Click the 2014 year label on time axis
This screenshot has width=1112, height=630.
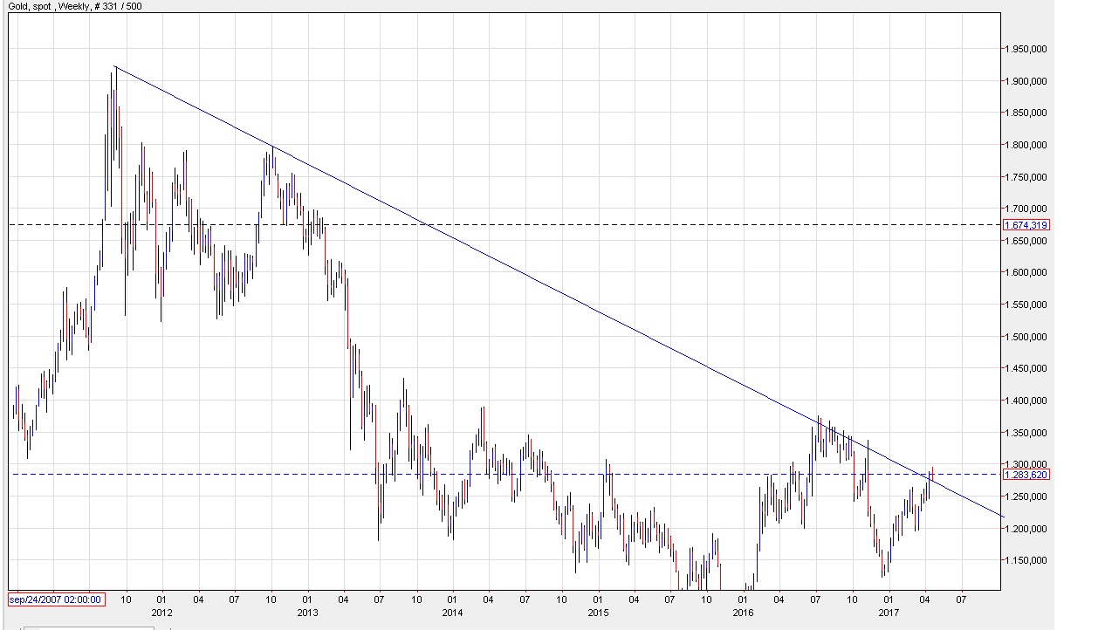(452, 613)
